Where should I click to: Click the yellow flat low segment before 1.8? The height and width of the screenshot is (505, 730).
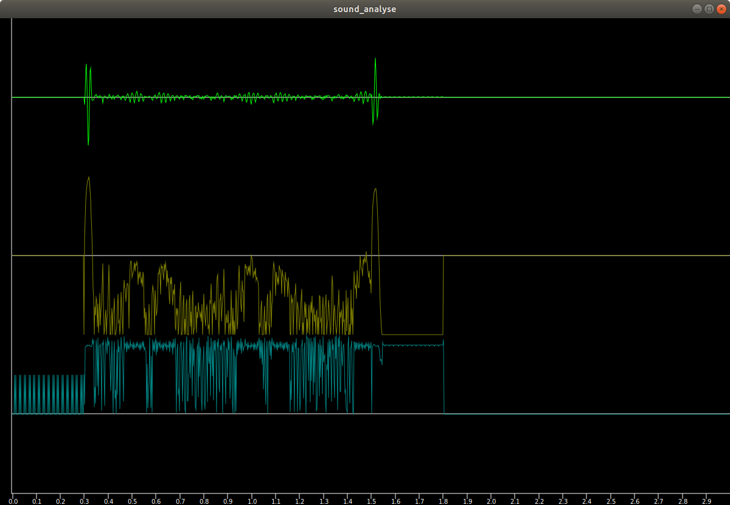click(412, 335)
